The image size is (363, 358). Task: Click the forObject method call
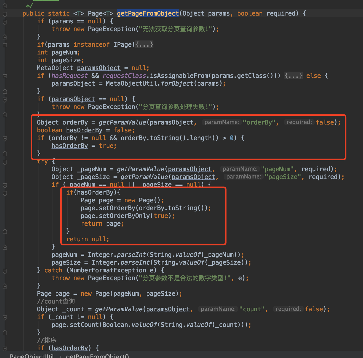177,84
